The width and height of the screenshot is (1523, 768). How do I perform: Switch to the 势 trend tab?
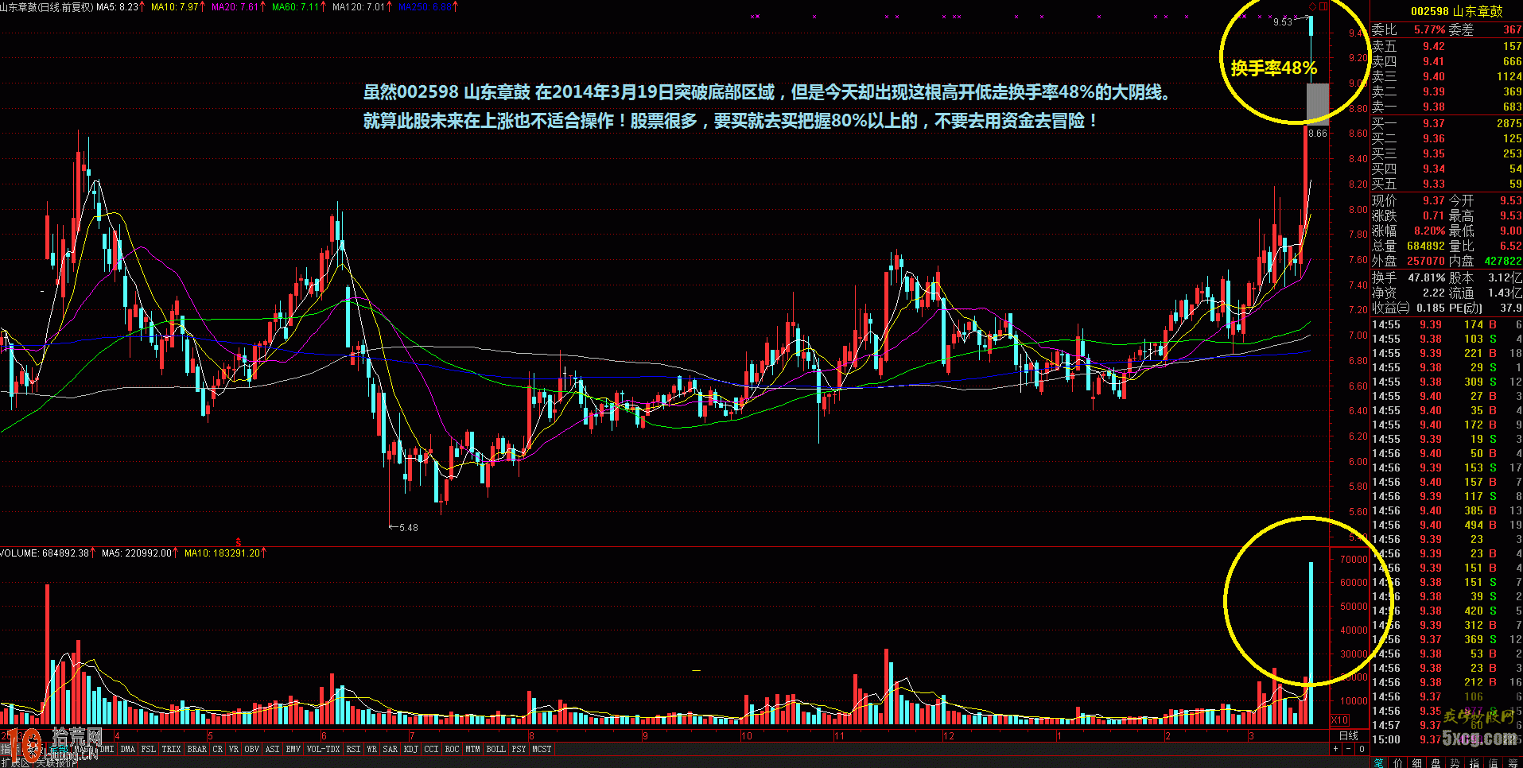(1455, 762)
